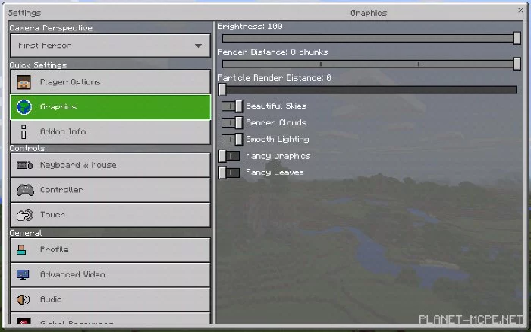Switch on Fancy Leaves
Image resolution: width=531 pixels, height=332 pixels.
[x=230, y=172]
